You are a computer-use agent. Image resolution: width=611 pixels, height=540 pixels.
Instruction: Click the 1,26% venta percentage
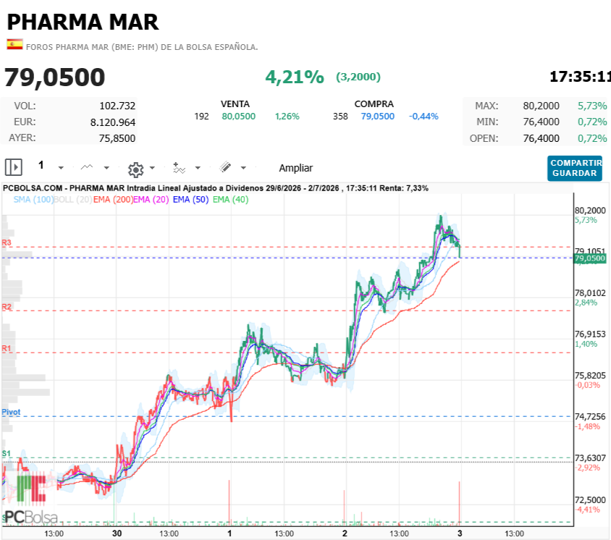[x=287, y=116]
